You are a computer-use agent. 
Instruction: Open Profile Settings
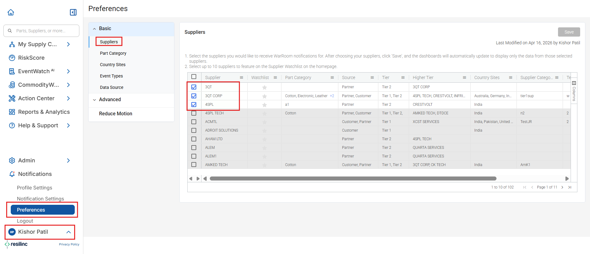click(34, 188)
